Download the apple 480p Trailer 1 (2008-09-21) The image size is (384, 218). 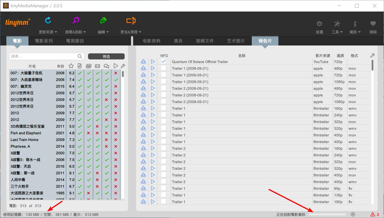[x=143, y=68]
